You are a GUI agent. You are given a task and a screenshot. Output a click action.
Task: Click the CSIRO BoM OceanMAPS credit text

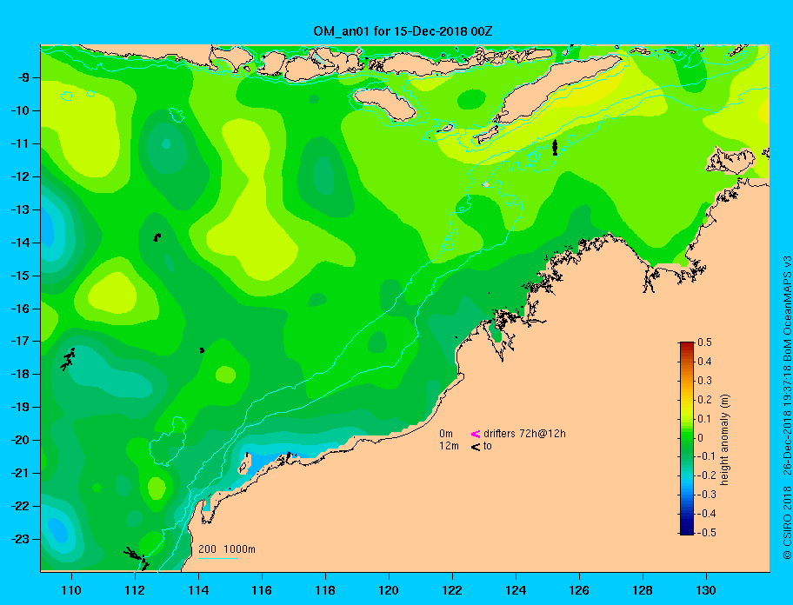[787, 408]
